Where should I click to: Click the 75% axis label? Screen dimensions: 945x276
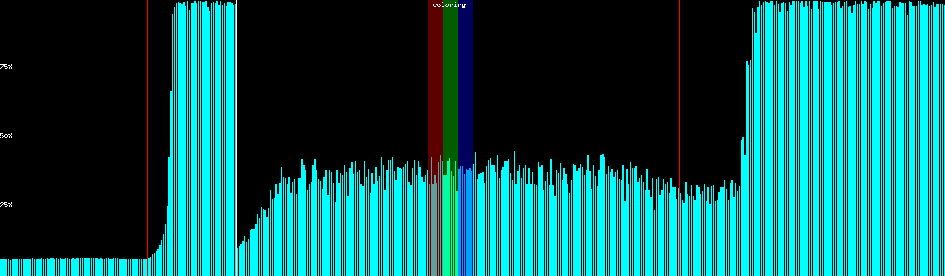[6, 67]
